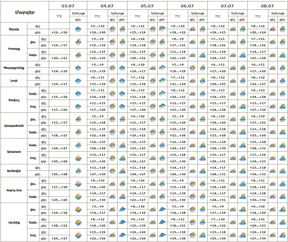Click Լոռի daytime icon for 06.07
The image size is (288, 242).
pyautogui.click(x=202, y=80)
